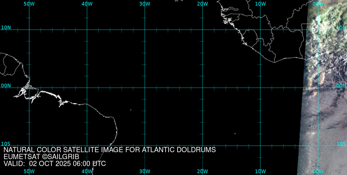
Task: Select the 10S latitude label on right edge
Action: (x=341, y=144)
